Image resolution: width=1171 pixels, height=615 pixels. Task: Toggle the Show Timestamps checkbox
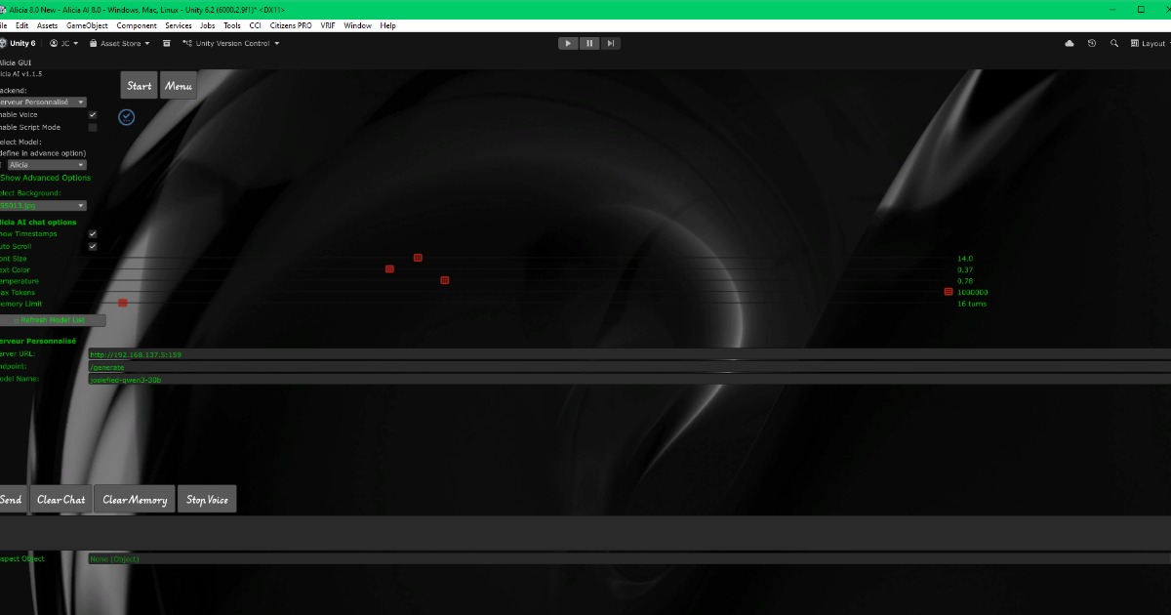(93, 234)
